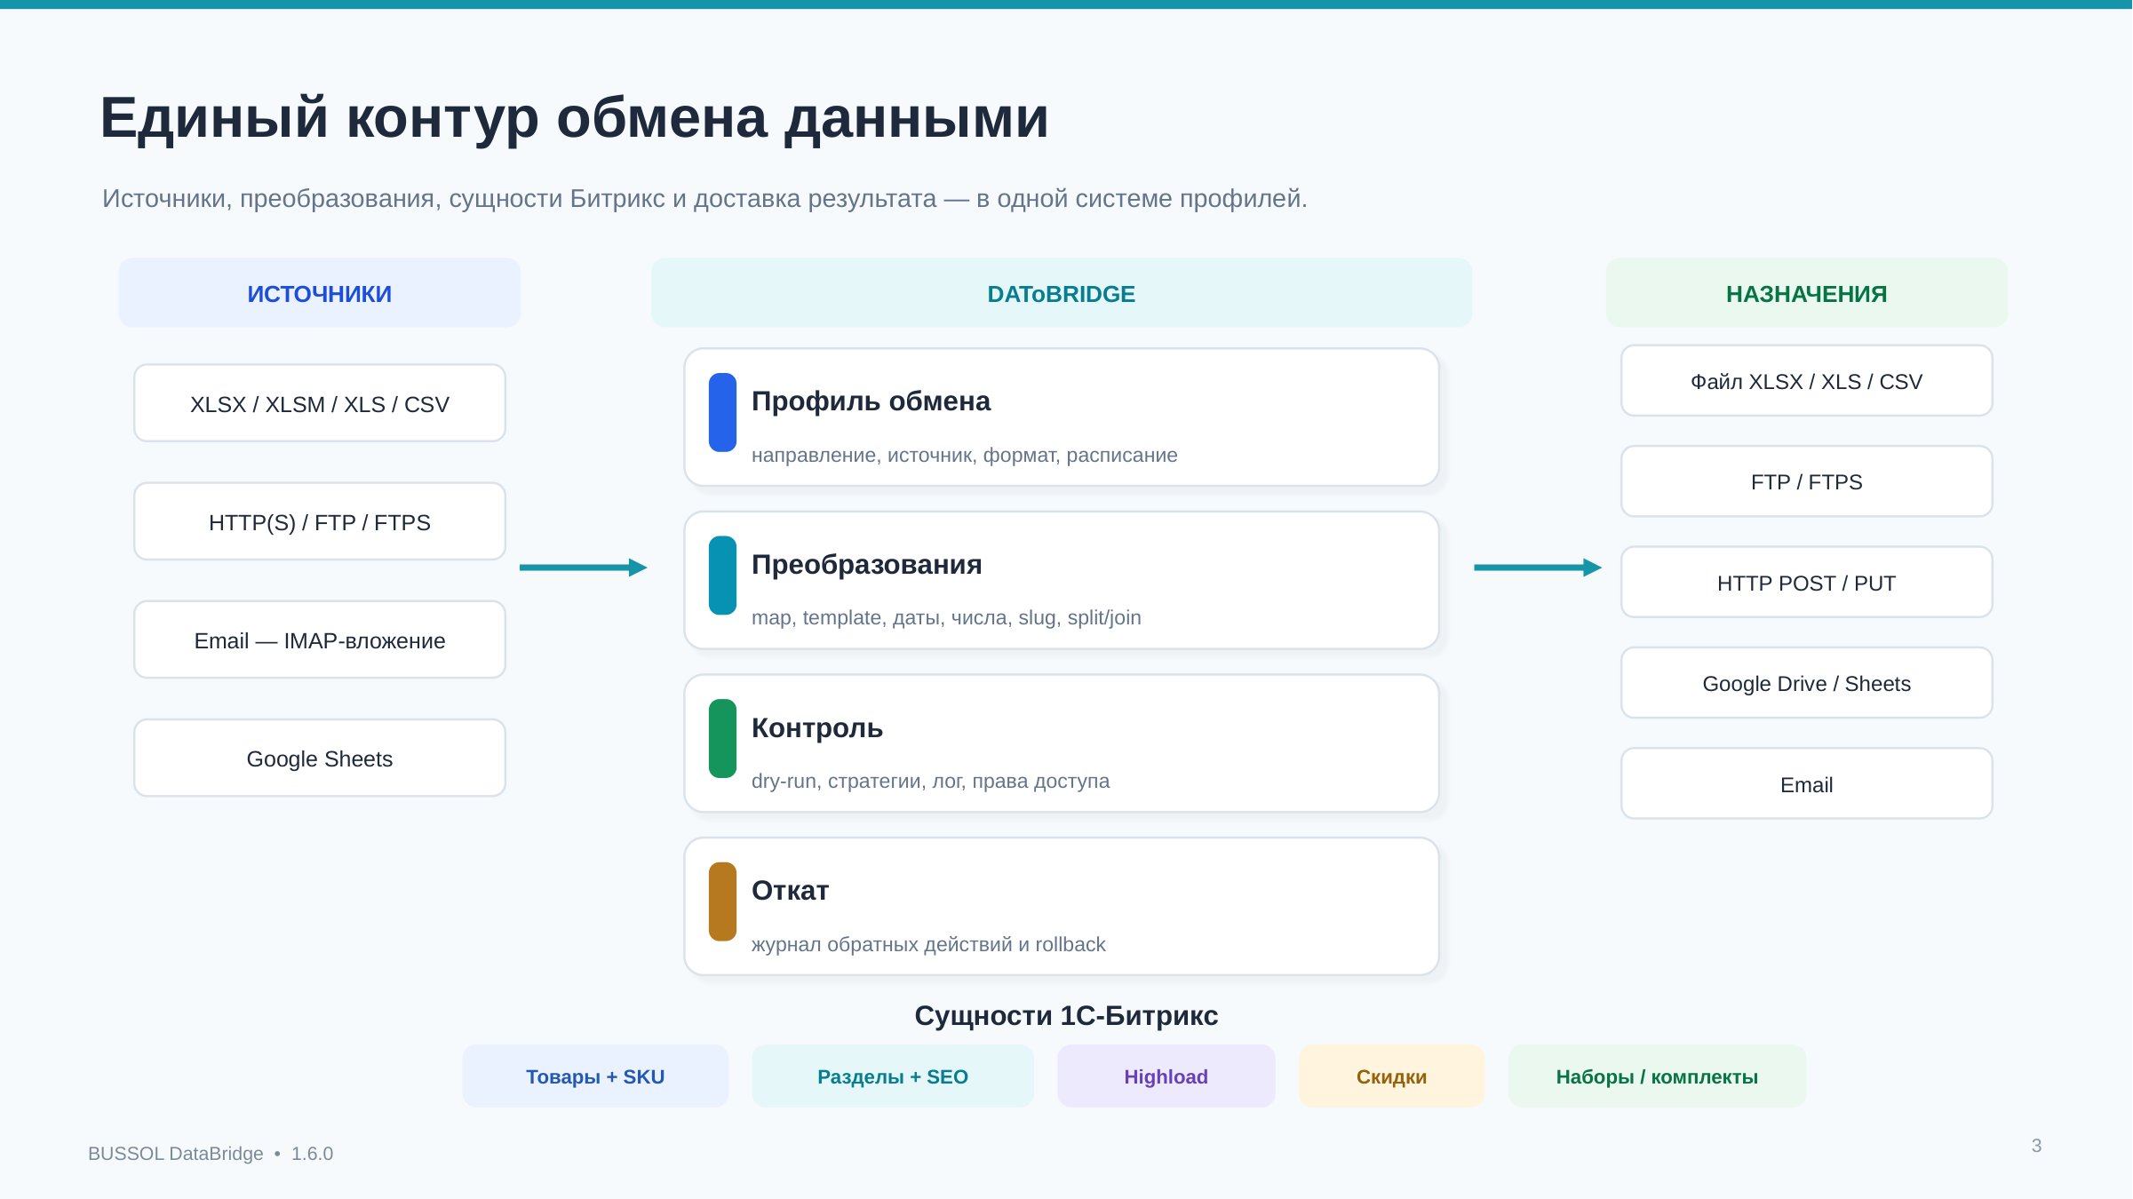2133x1199 pixels.
Task: Open the Откат card
Action: coord(1062,907)
